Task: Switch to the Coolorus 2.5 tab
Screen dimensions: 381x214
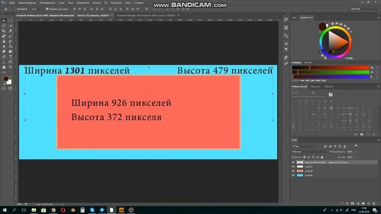Action: point(307,17)
